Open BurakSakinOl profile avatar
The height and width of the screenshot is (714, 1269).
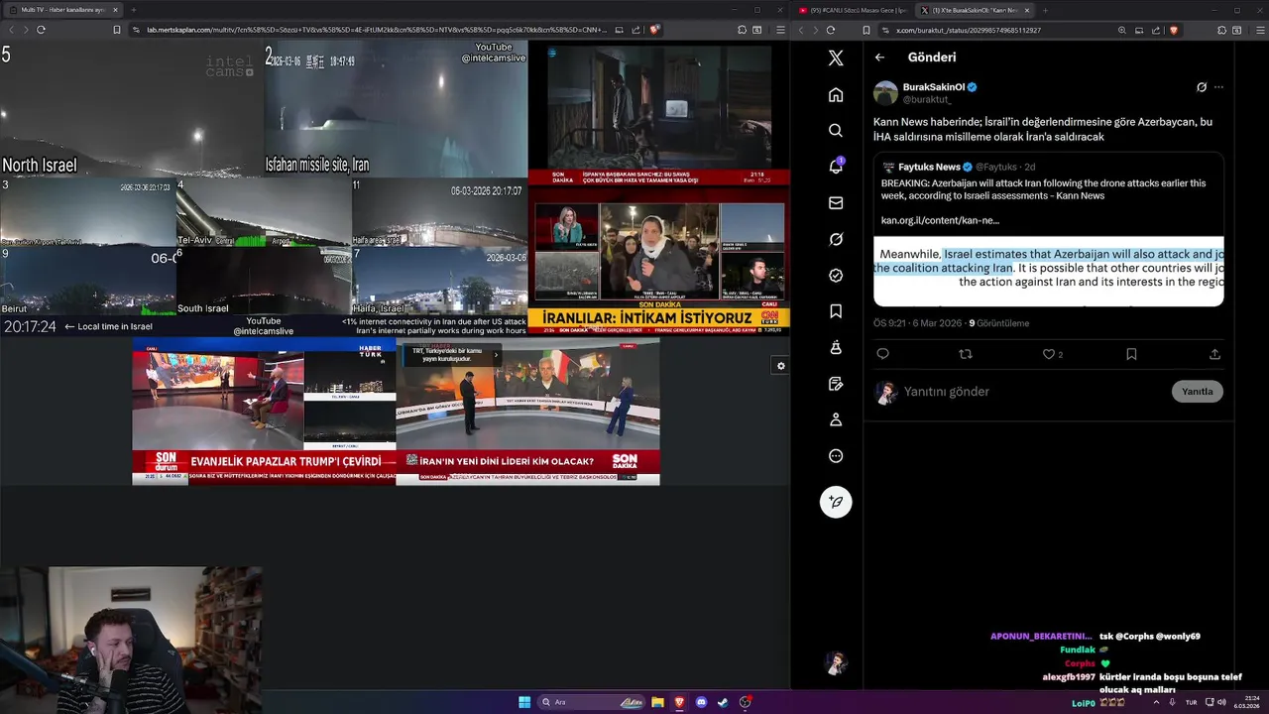click(x=885, y=93)
